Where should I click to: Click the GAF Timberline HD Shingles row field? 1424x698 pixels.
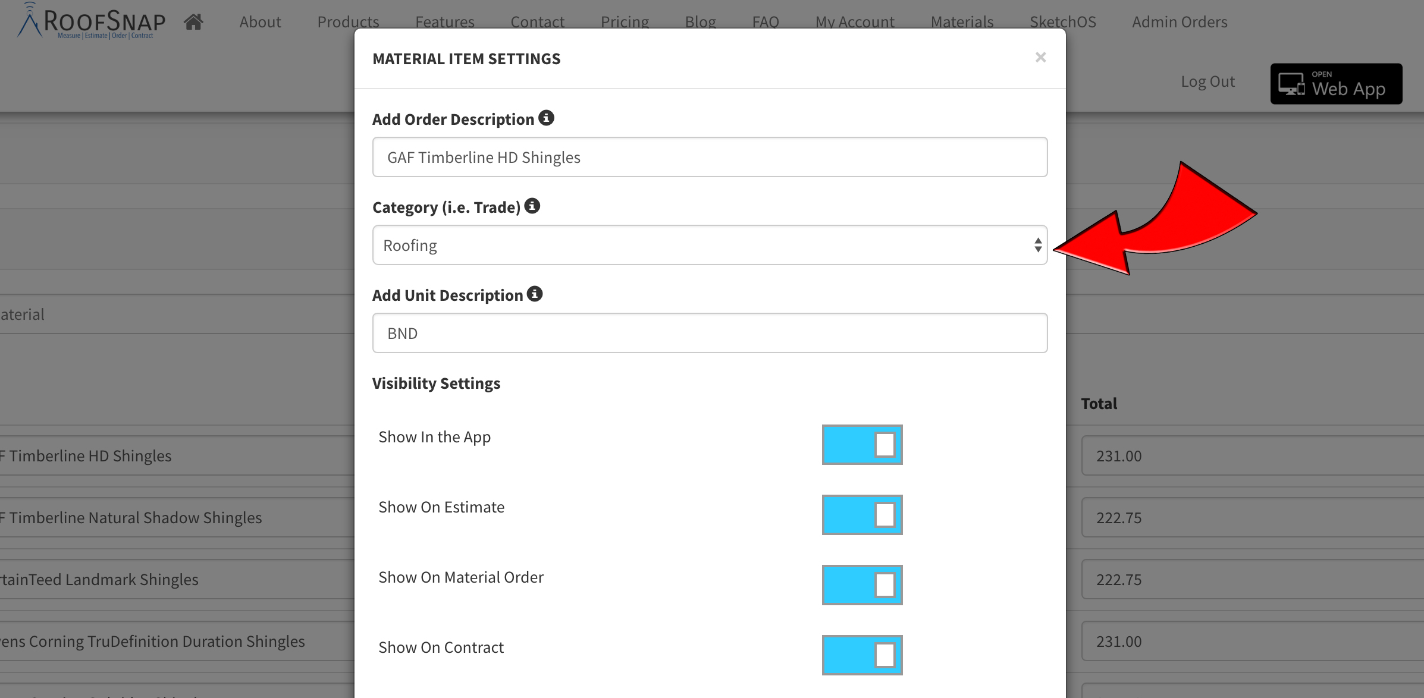click(x=177, y=455)
